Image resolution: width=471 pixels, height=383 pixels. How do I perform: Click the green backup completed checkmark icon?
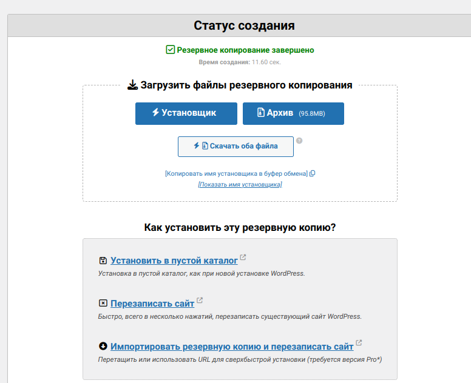171,50
